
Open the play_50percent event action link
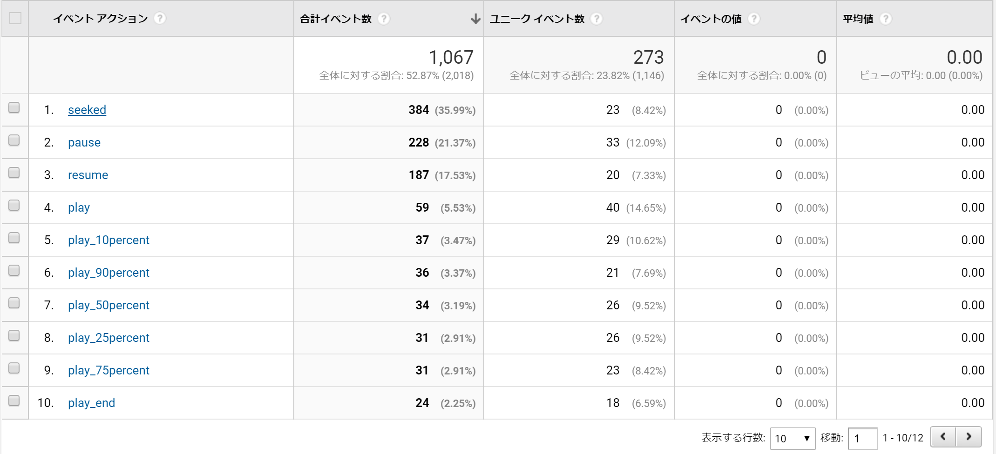point(108,305)
